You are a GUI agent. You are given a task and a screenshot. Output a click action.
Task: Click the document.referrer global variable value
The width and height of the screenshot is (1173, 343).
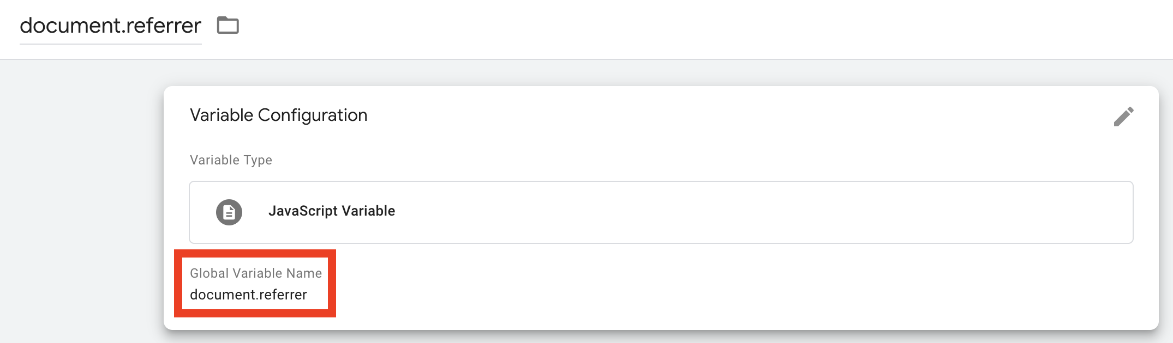point(248,295)
